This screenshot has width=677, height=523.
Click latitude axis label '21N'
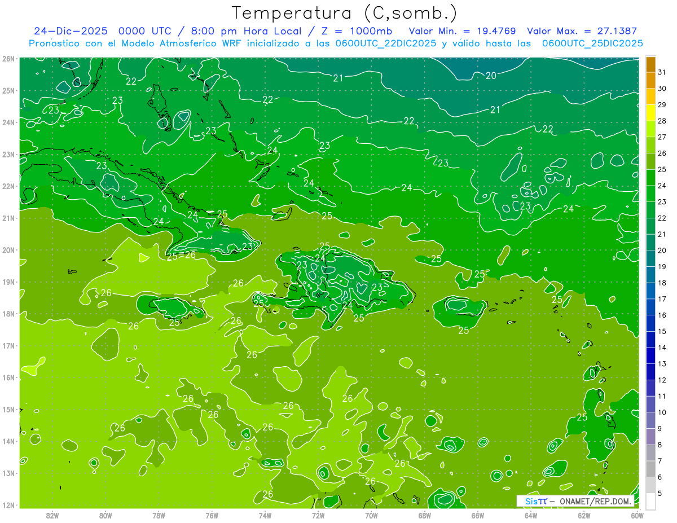[8, 218]
